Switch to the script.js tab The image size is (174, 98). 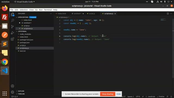point(92,14)
